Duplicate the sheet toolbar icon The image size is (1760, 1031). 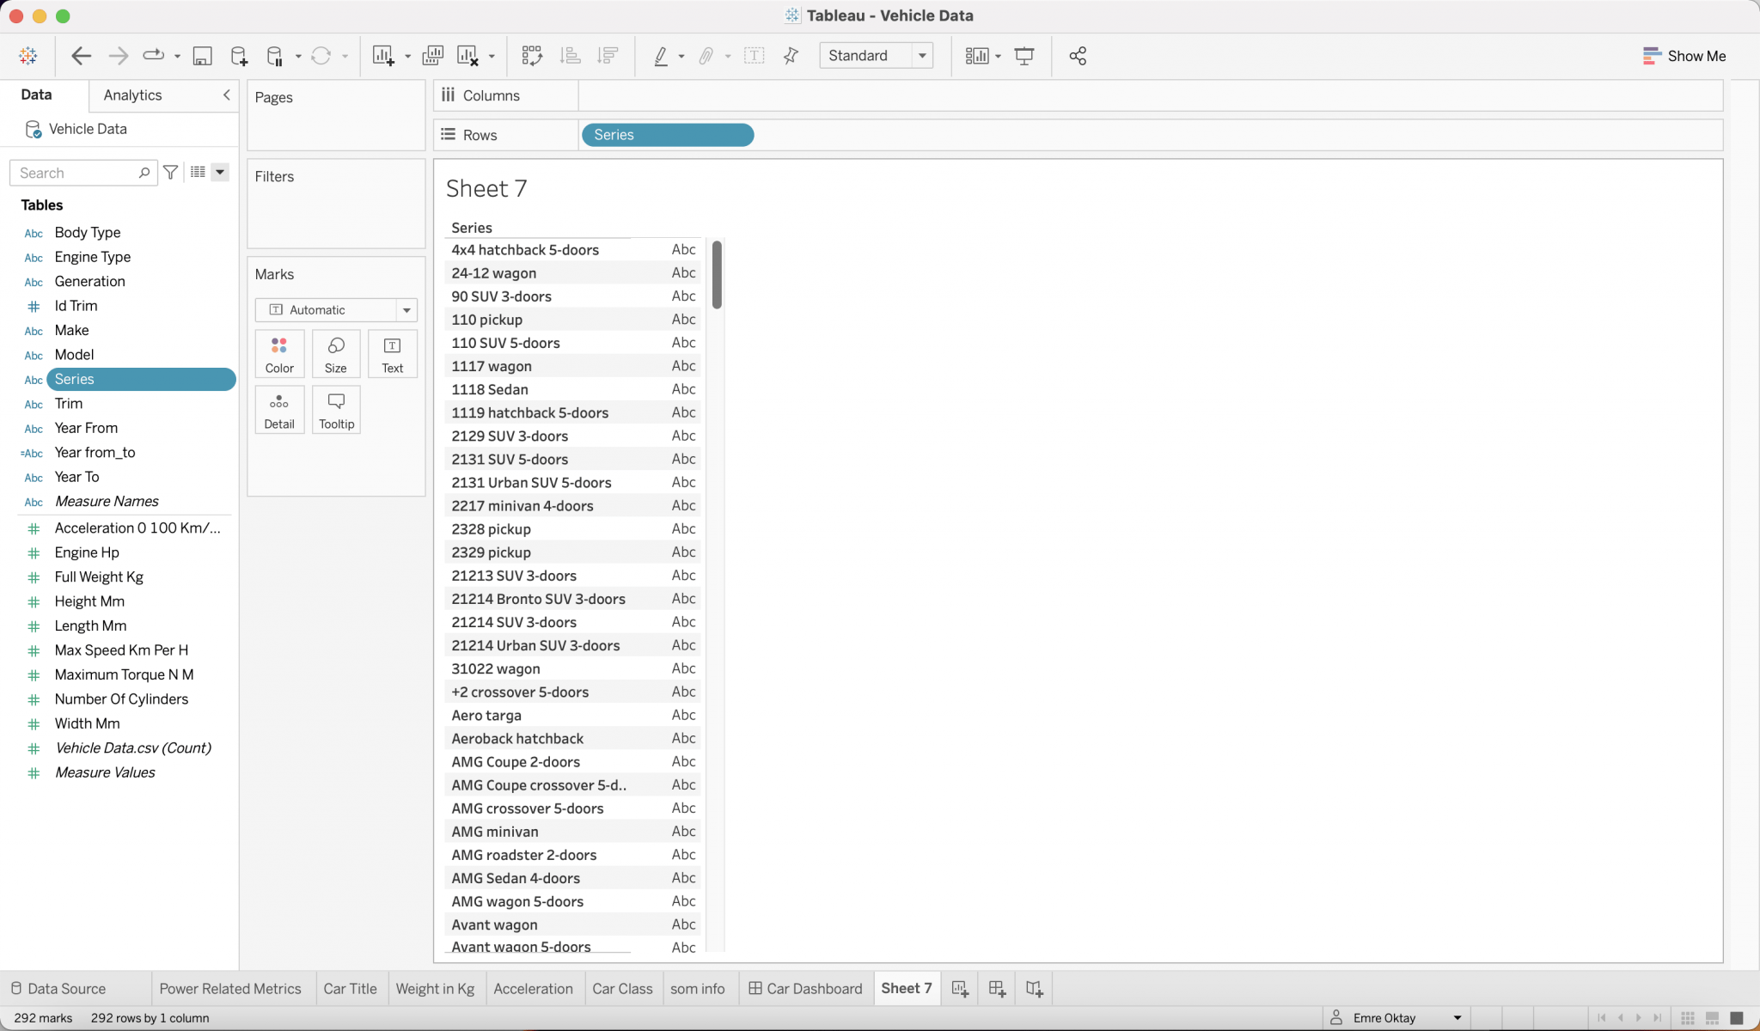(x=432, y=56)
